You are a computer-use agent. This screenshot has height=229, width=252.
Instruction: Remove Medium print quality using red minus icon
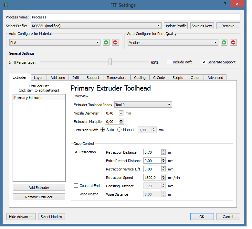[233, 43]
